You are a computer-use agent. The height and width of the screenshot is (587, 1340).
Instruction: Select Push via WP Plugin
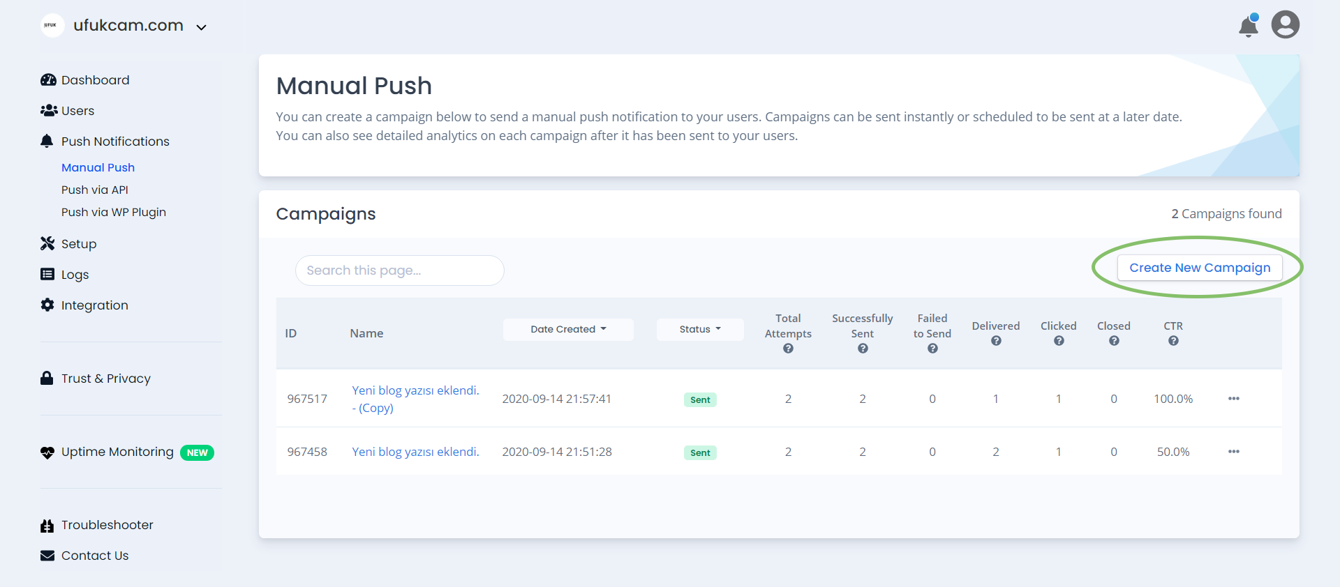tap(114, 212)
